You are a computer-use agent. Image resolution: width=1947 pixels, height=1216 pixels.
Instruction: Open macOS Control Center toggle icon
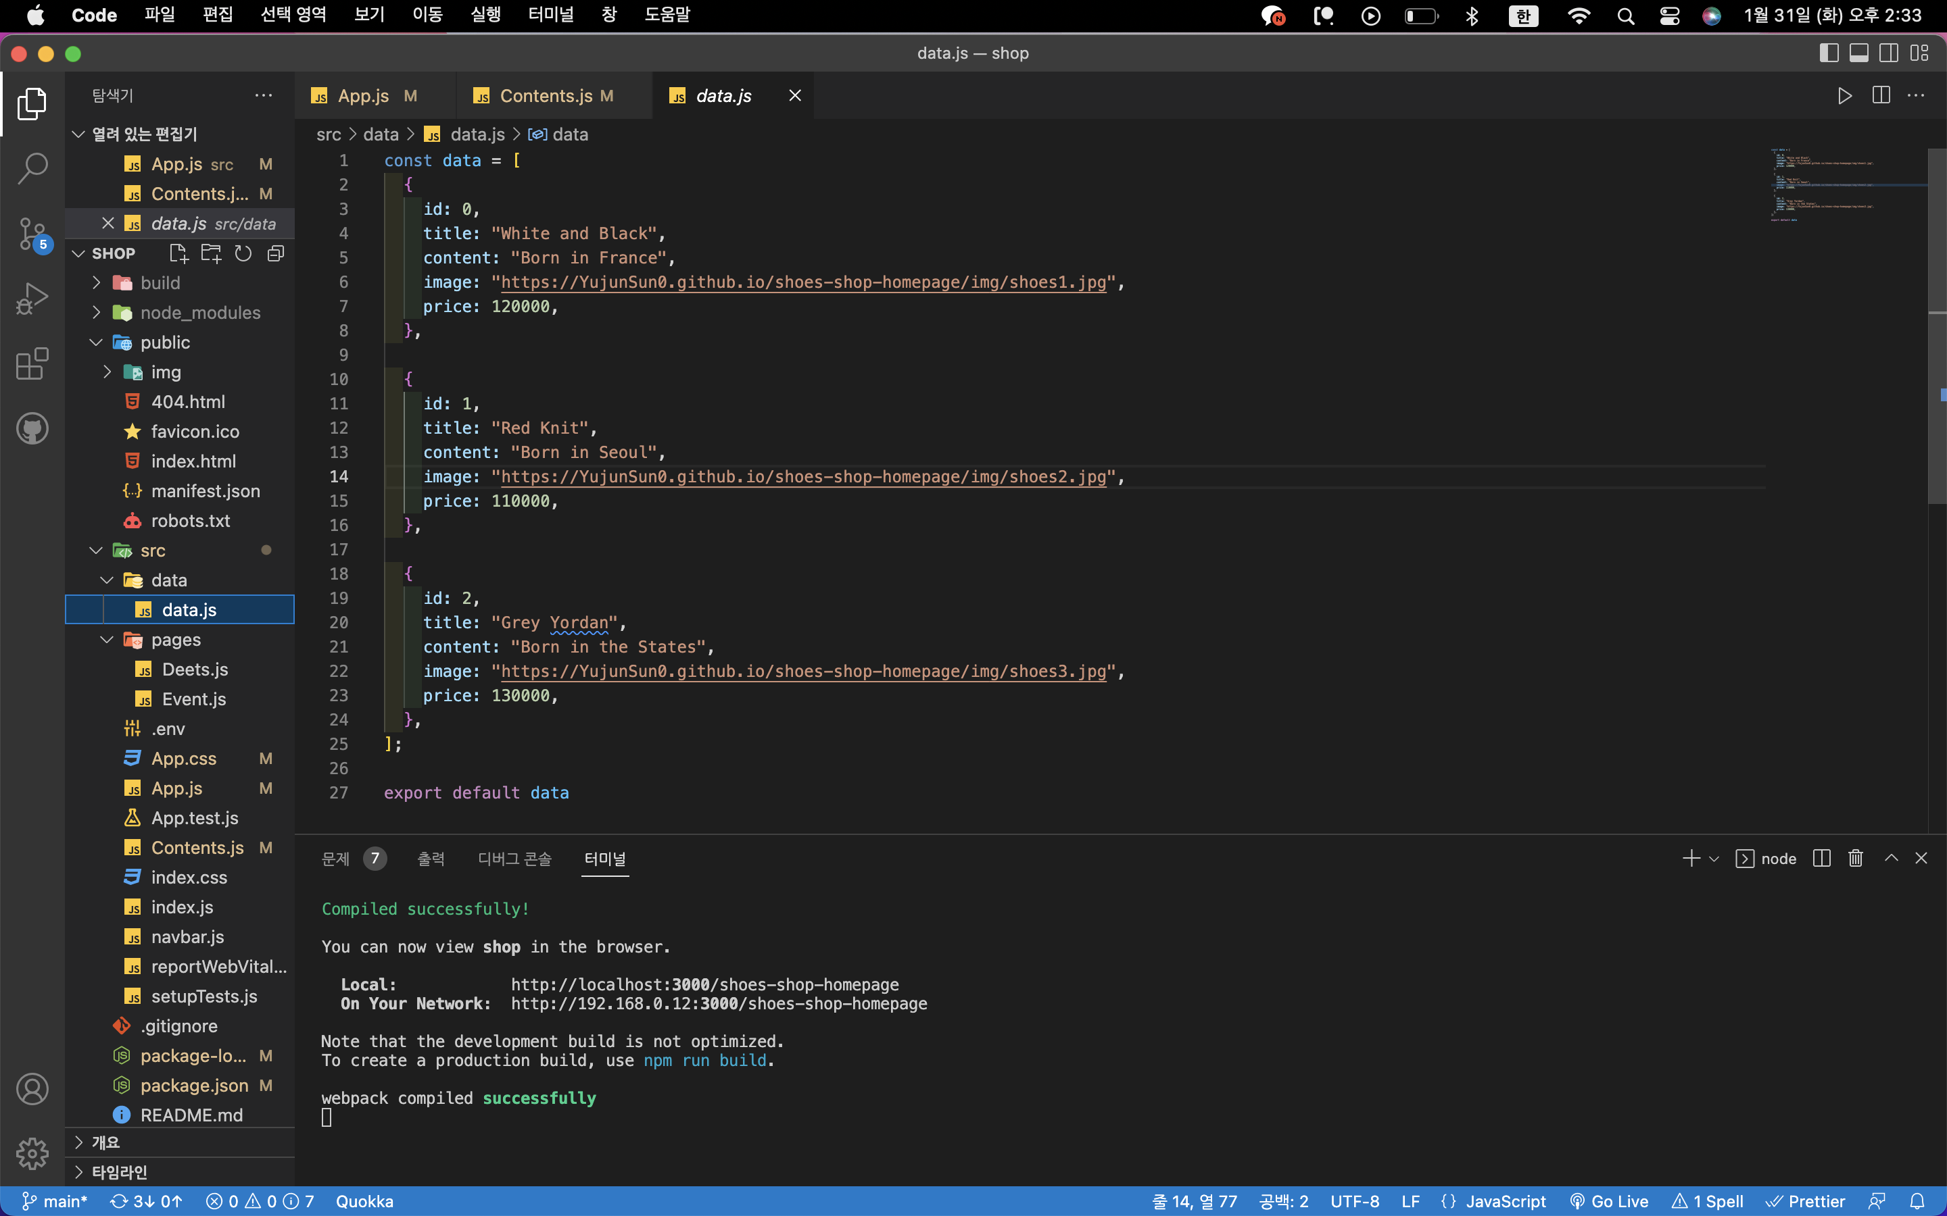point(1669,16)
